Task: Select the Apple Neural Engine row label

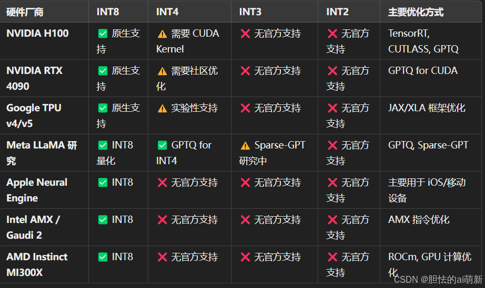Action: (x=37, y=190)
